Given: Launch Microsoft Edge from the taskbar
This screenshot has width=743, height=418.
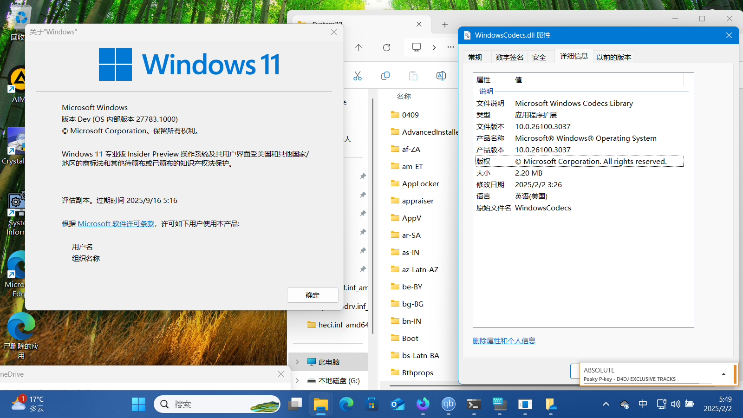Looking at the screenshot, I should coord(346,404).
